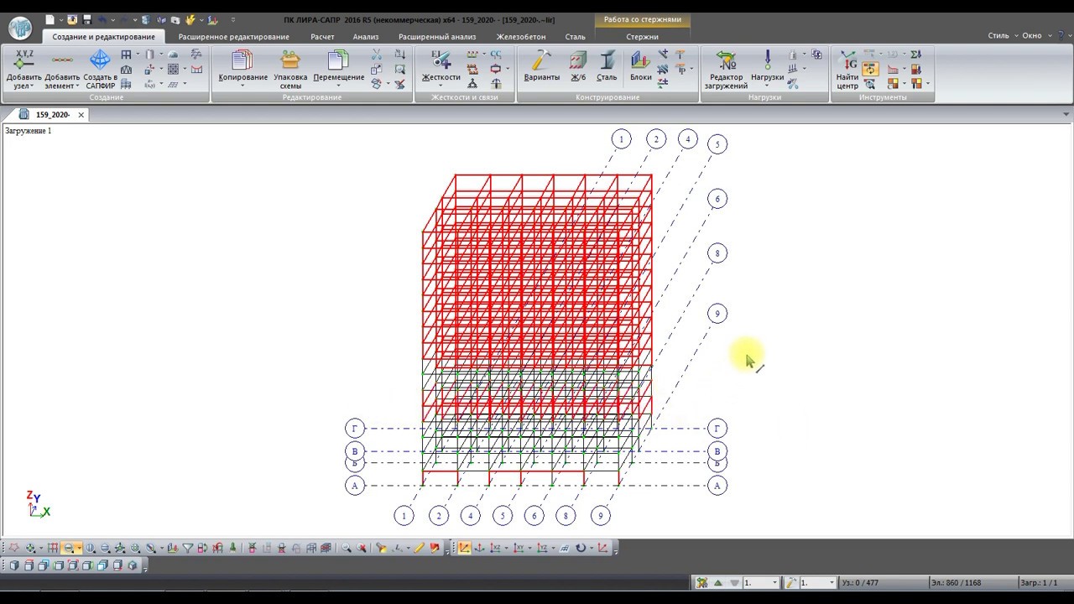Click grid axis marker Г on left side
Screen dimensions: 1074x604
click(355, 429)
